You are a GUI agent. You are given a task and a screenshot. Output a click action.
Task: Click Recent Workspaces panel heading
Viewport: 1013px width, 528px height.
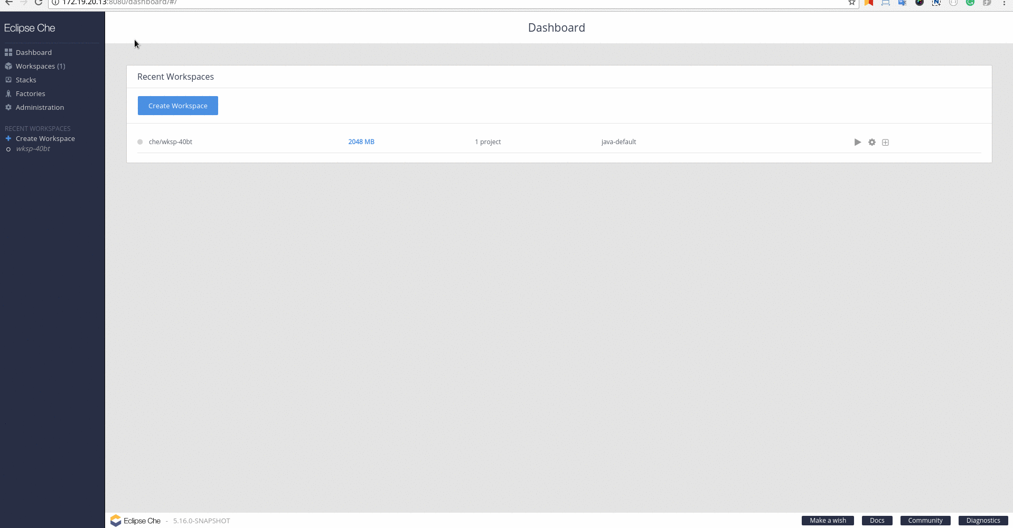(x=175, y=77)
